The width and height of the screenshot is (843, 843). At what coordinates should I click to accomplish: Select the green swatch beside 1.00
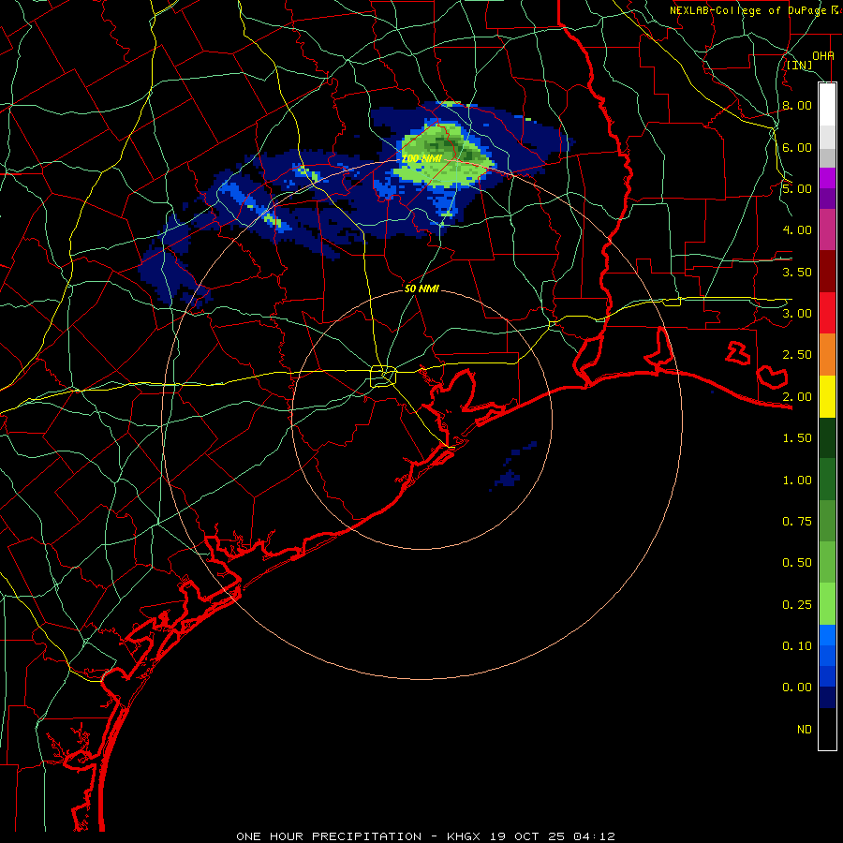click(x=827, y=480)
